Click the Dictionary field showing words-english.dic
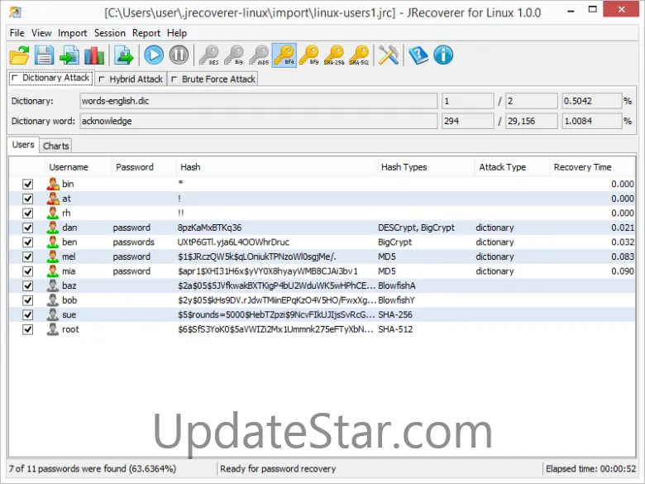The image size is (645, 484). (258, 101)
